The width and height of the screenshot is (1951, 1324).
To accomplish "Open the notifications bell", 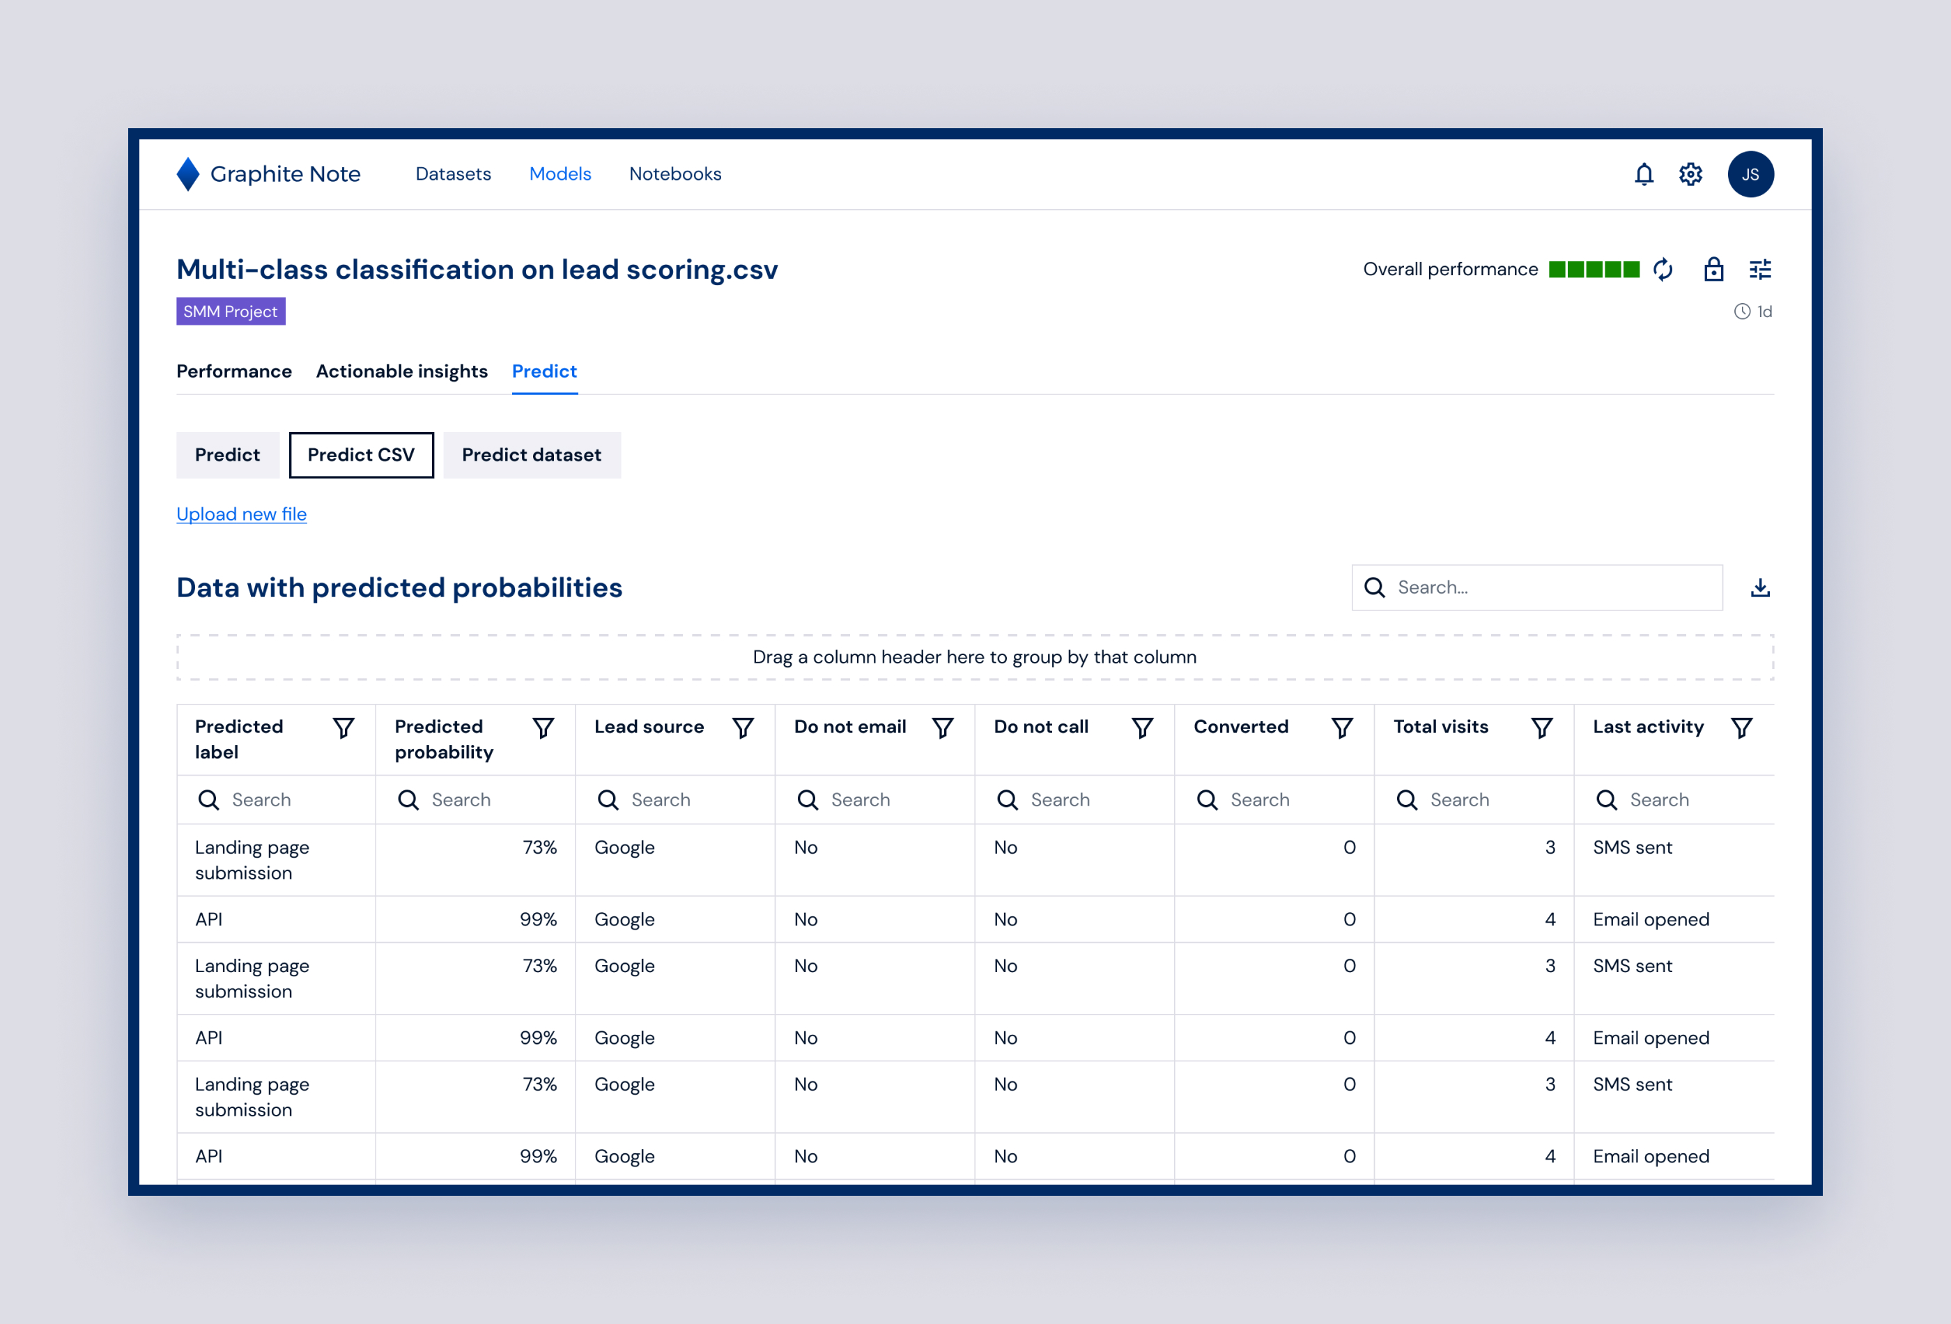I will point(1644,174).
